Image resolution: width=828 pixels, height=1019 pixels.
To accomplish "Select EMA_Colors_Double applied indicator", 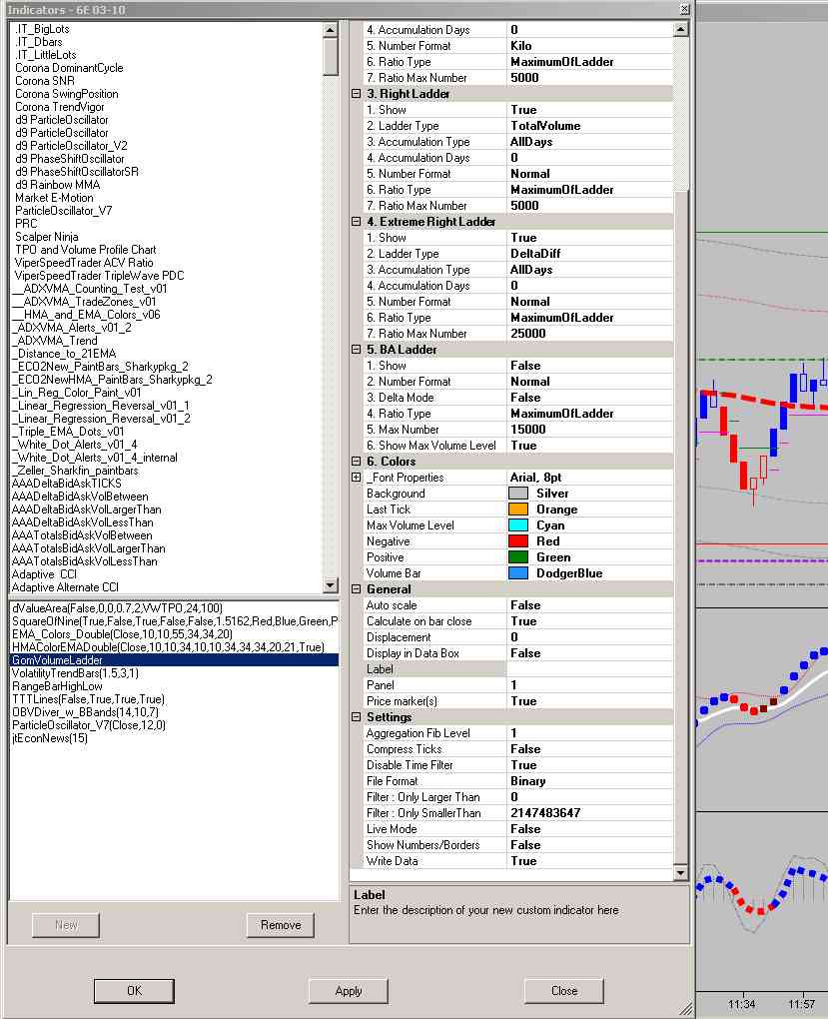I will click(122, 634).
